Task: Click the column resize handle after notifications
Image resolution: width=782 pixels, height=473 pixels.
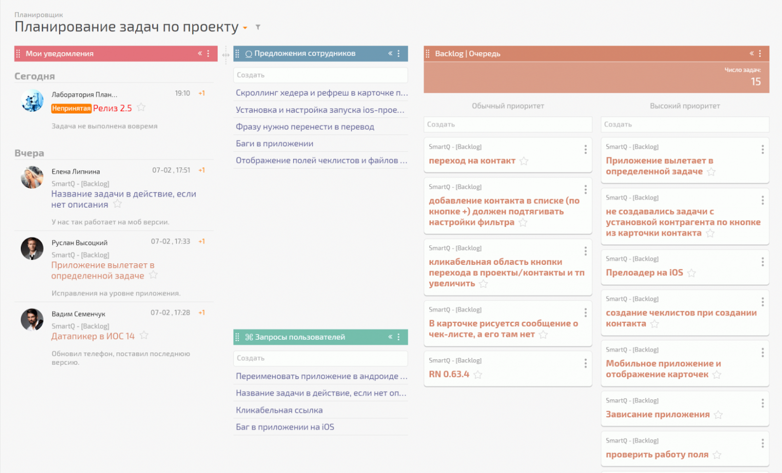Action: tap(226, 55)
